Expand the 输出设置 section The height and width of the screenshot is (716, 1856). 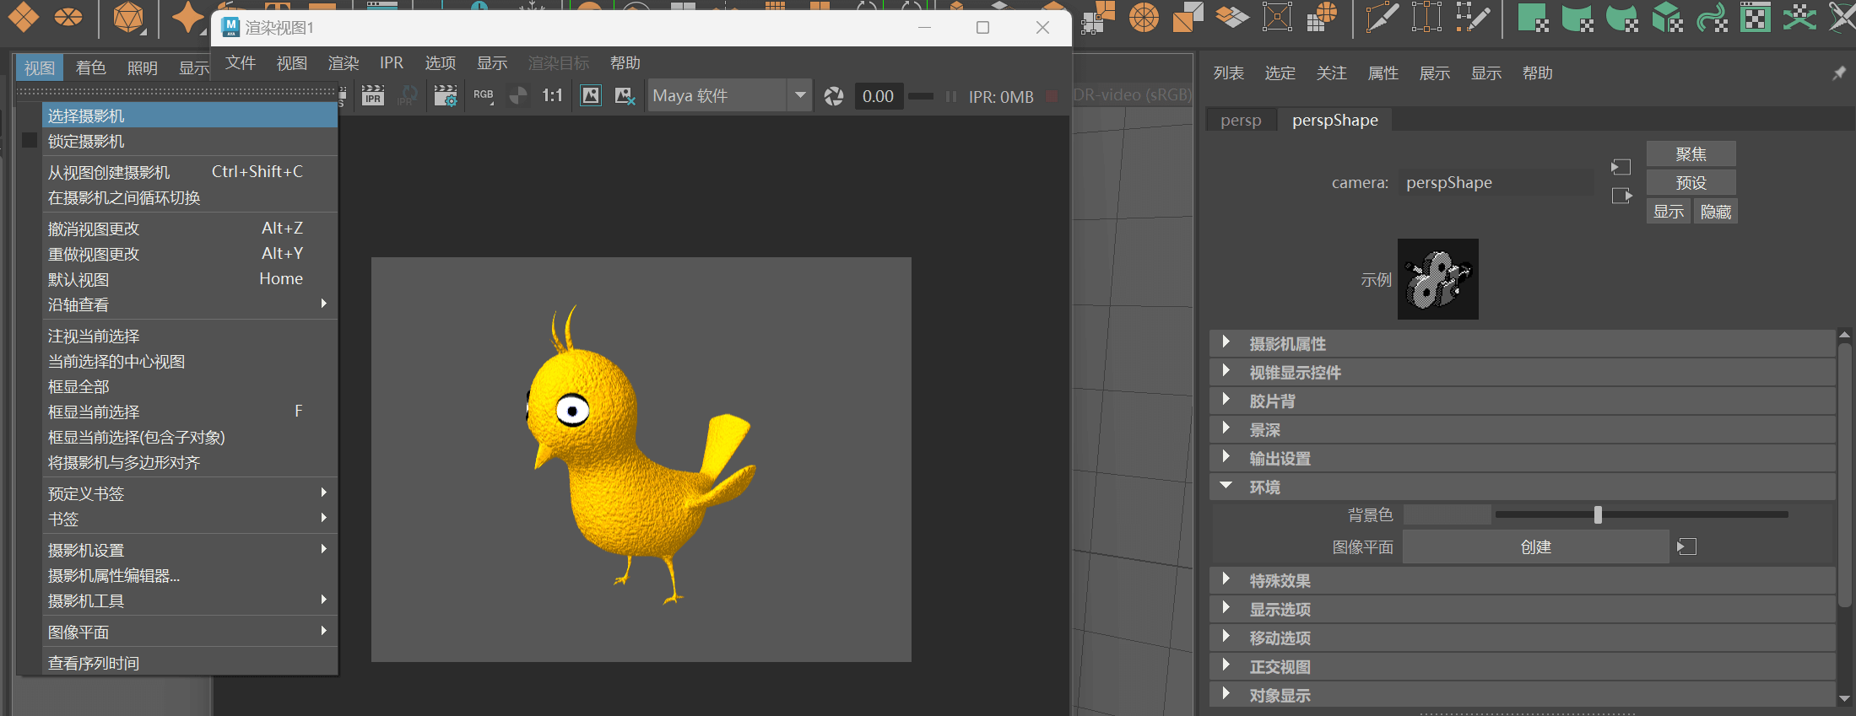[x=1523, y=458]
